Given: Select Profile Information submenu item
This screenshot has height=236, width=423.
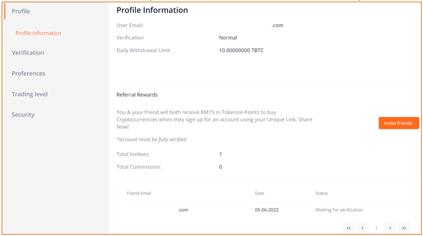Looking at the screenshot, I should pos(39,33).
